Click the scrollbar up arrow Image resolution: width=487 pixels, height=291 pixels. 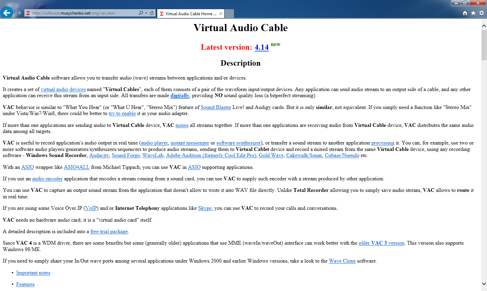pos(484,26)
